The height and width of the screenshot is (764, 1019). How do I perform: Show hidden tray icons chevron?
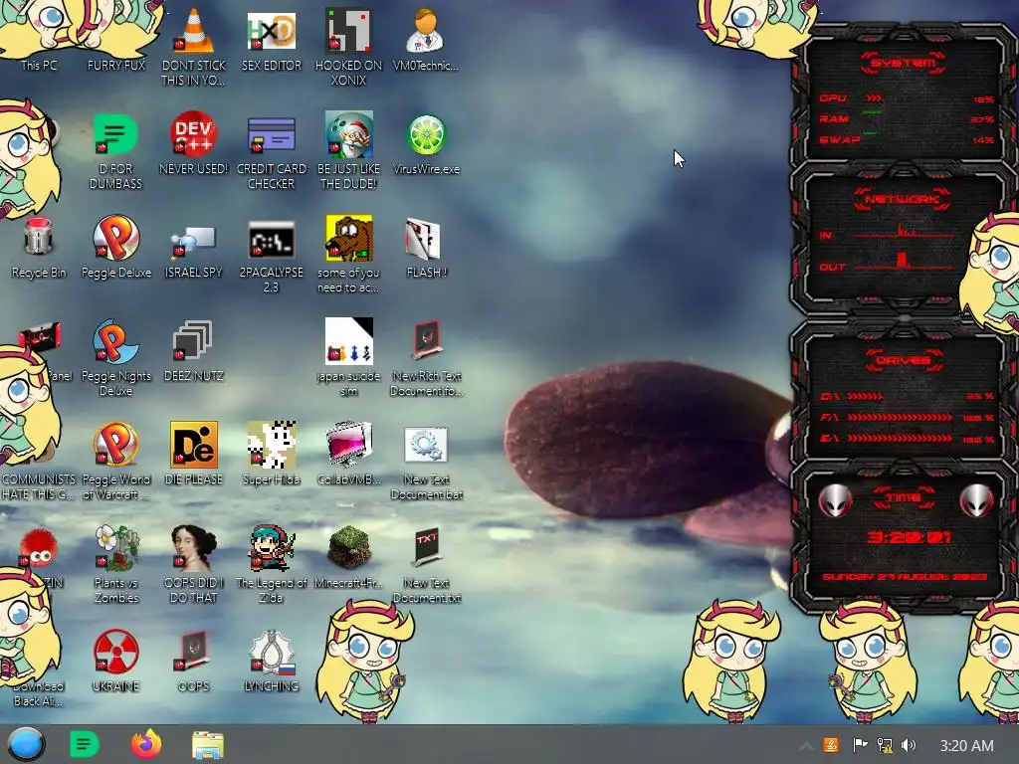point(806,746)
